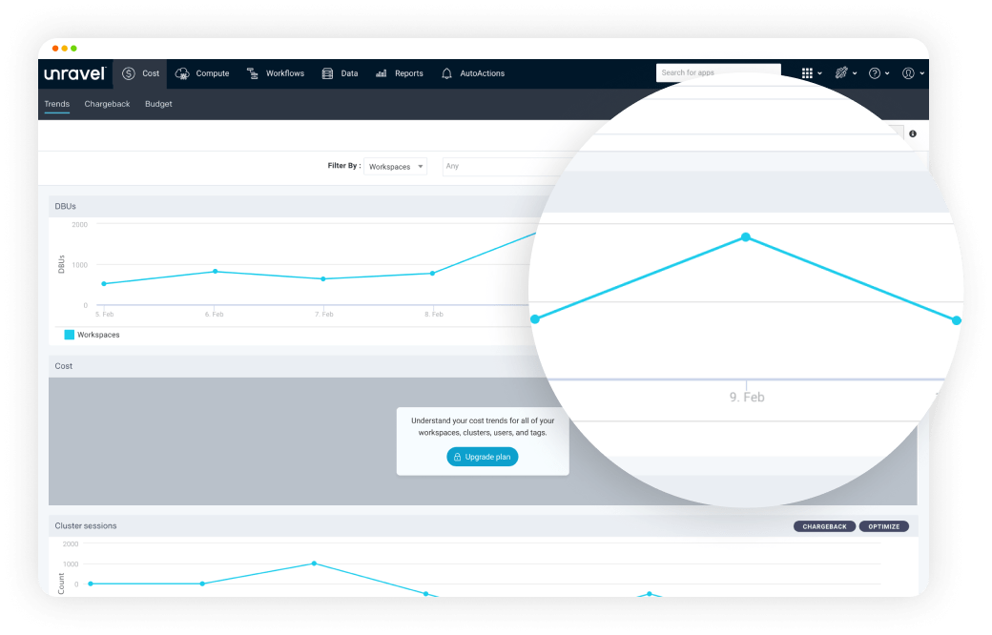Click the 8. Feb data point in DBUs chart
The width and height of the screenshot is (992, 635).
433,274
